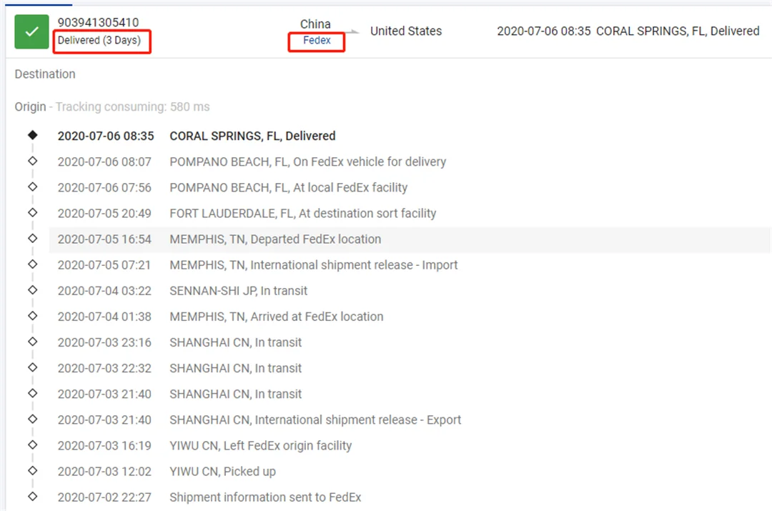Select tracking number 903941305410
This screenshot has height=511, width=772.
(98, 22)
